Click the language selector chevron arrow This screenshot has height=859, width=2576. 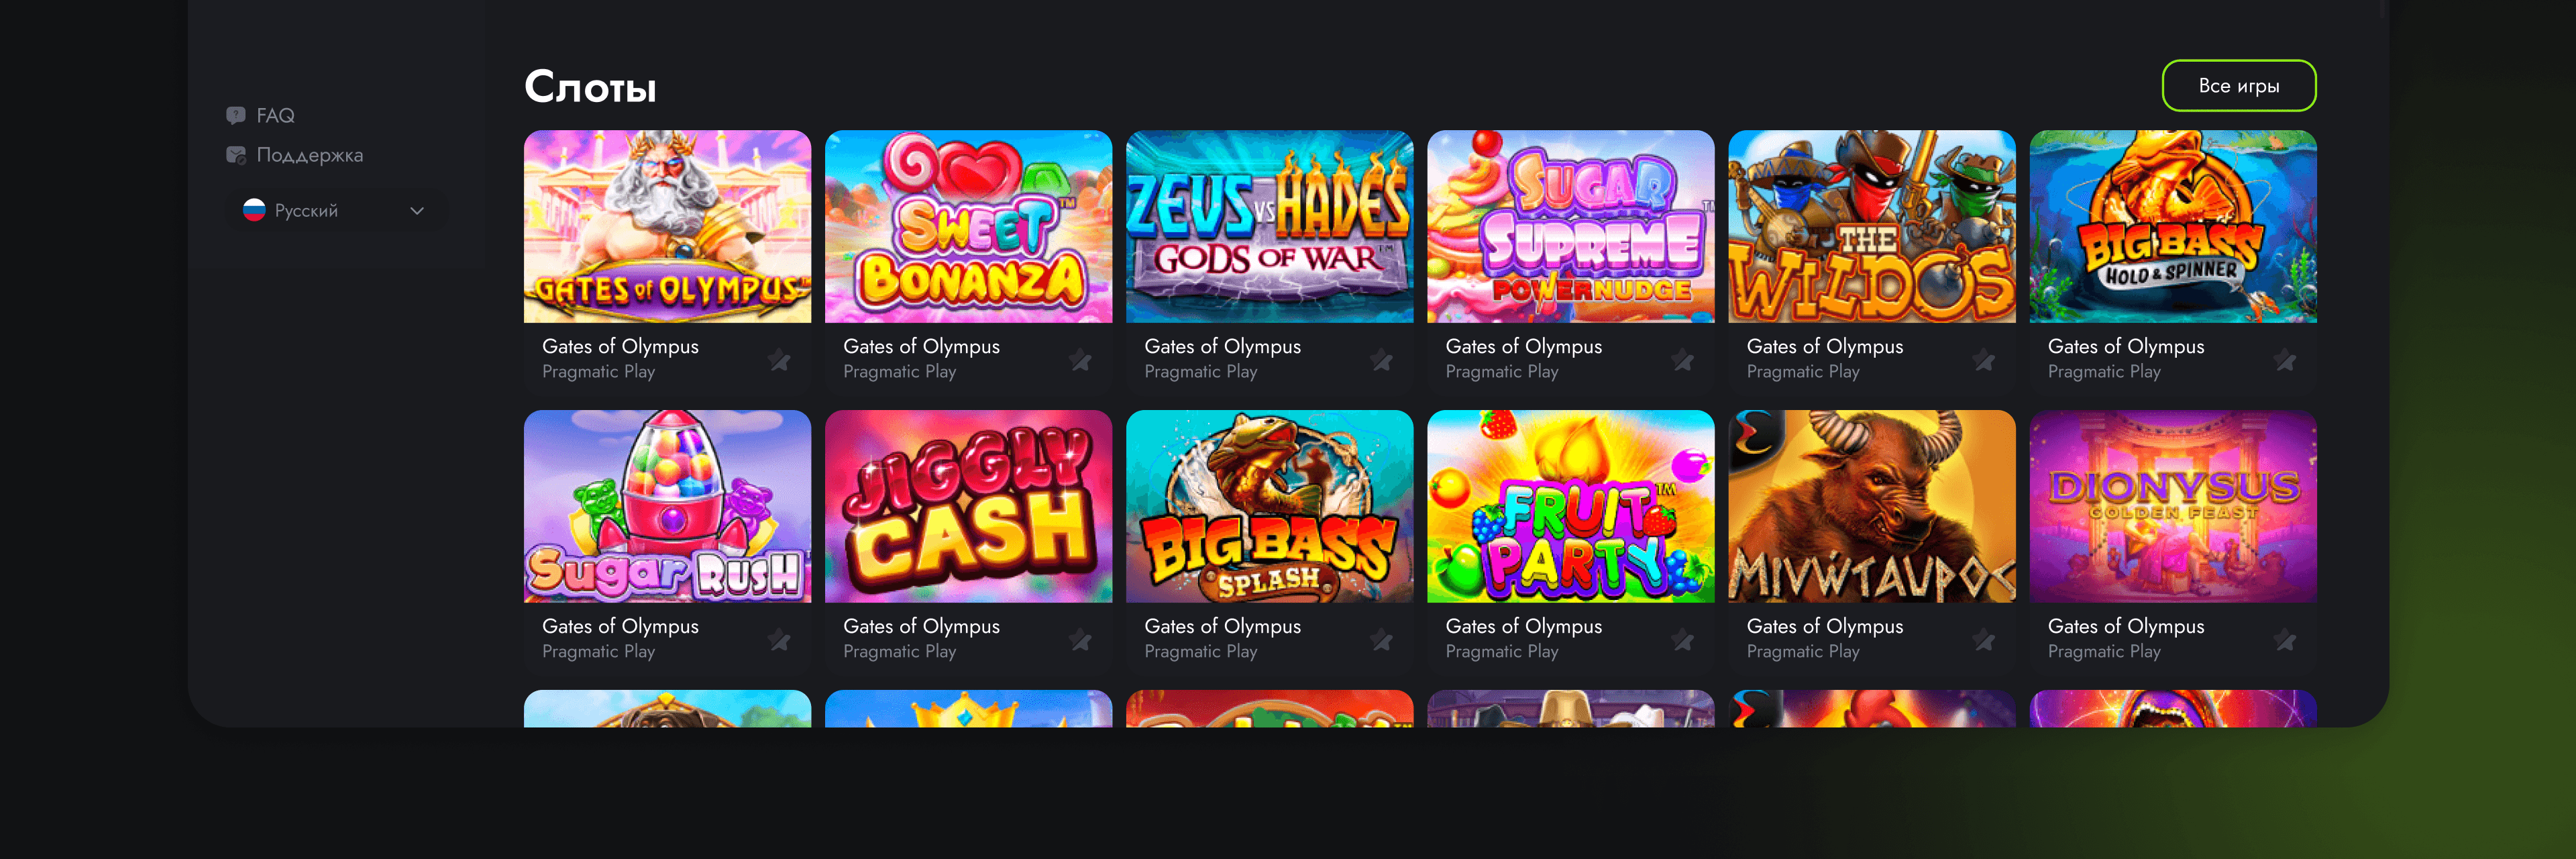pyautogui.click(x=417, y=211)
